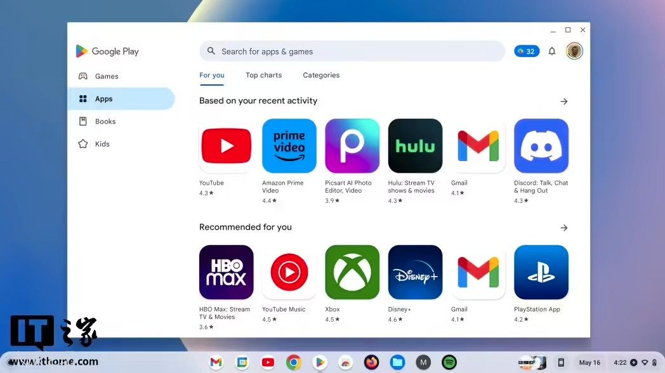Open the Discord app icon

click(541, 146)
